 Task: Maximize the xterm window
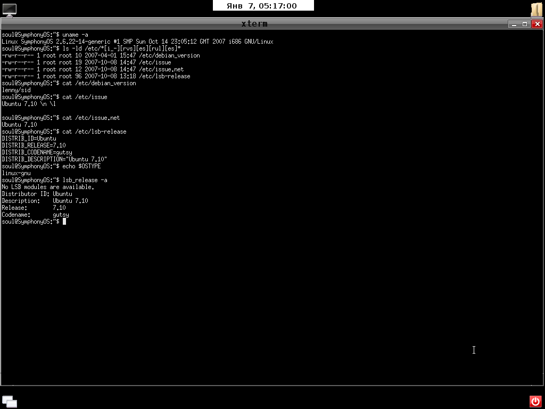click(x=525, y=24)
